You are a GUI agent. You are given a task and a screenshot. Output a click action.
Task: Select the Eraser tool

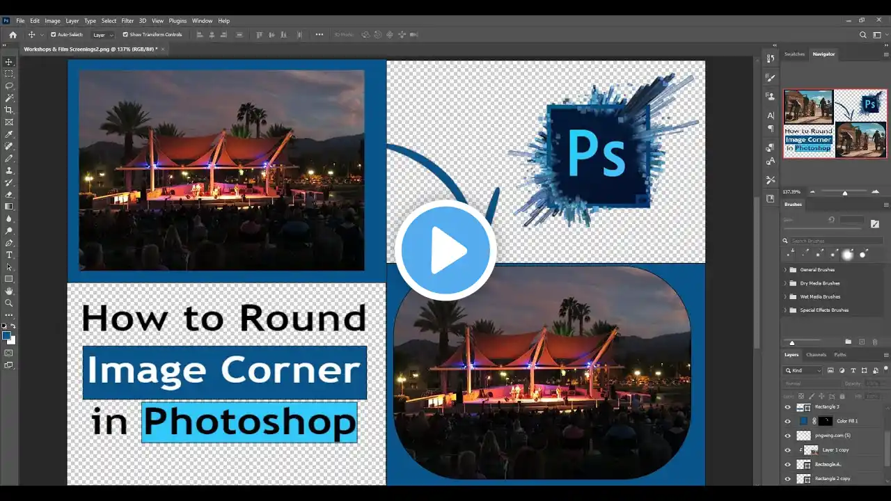(9, 195)
